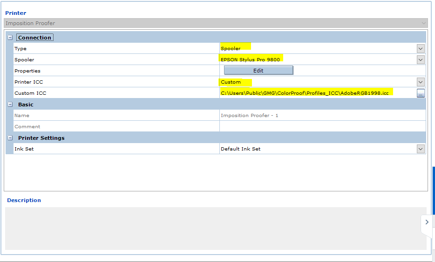
Task: Click the Custom ICC row label
Action: tap(31, 93)
